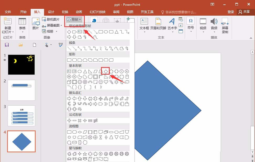Choose the Heart shape
The image size is (255, 162).
tap(106, 82)
